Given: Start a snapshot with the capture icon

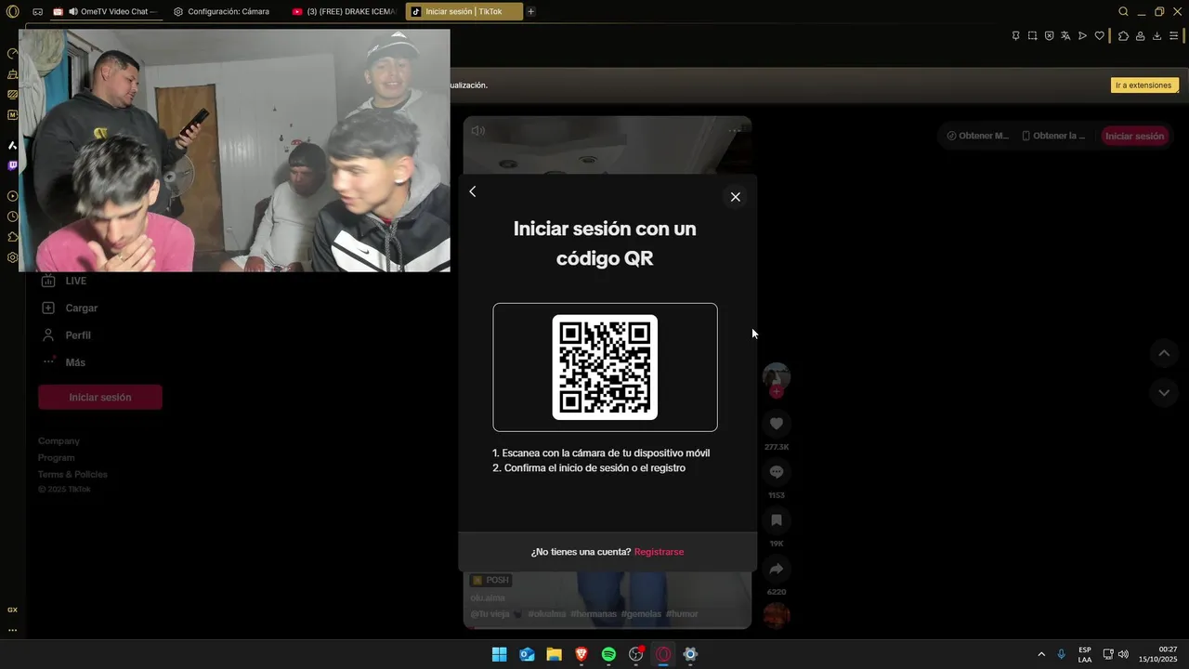Looking at the screenshot, I should click(x=1032, y=36).
